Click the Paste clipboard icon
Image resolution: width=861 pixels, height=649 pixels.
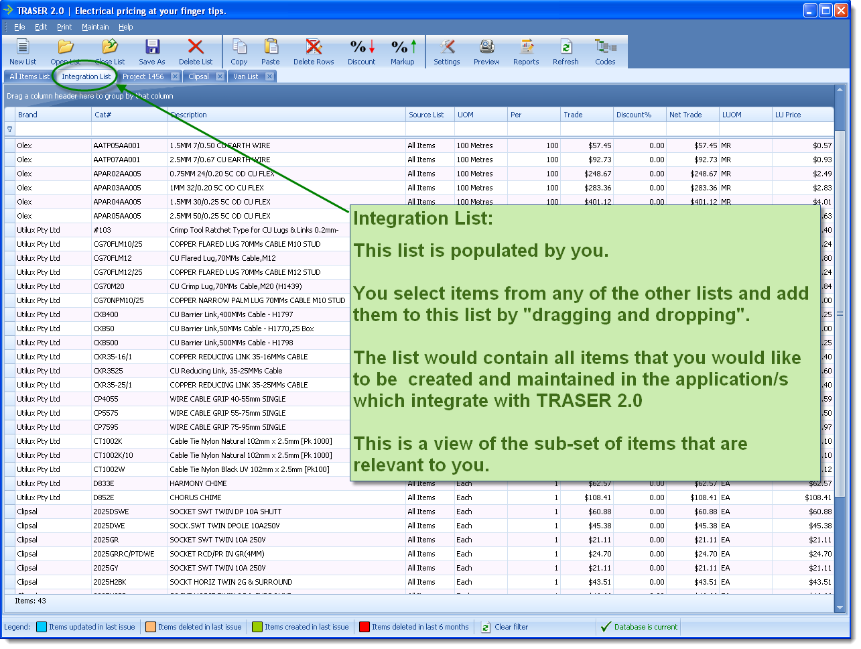[x=271, y=46]
